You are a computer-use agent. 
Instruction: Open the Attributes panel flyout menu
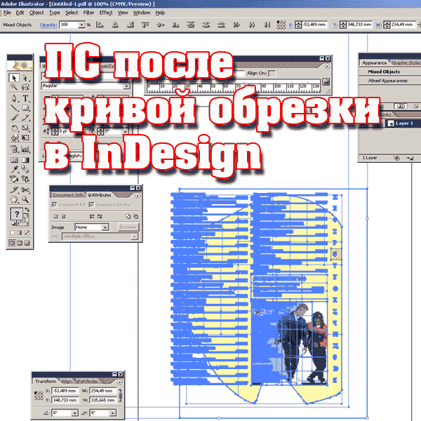[138, 196]
